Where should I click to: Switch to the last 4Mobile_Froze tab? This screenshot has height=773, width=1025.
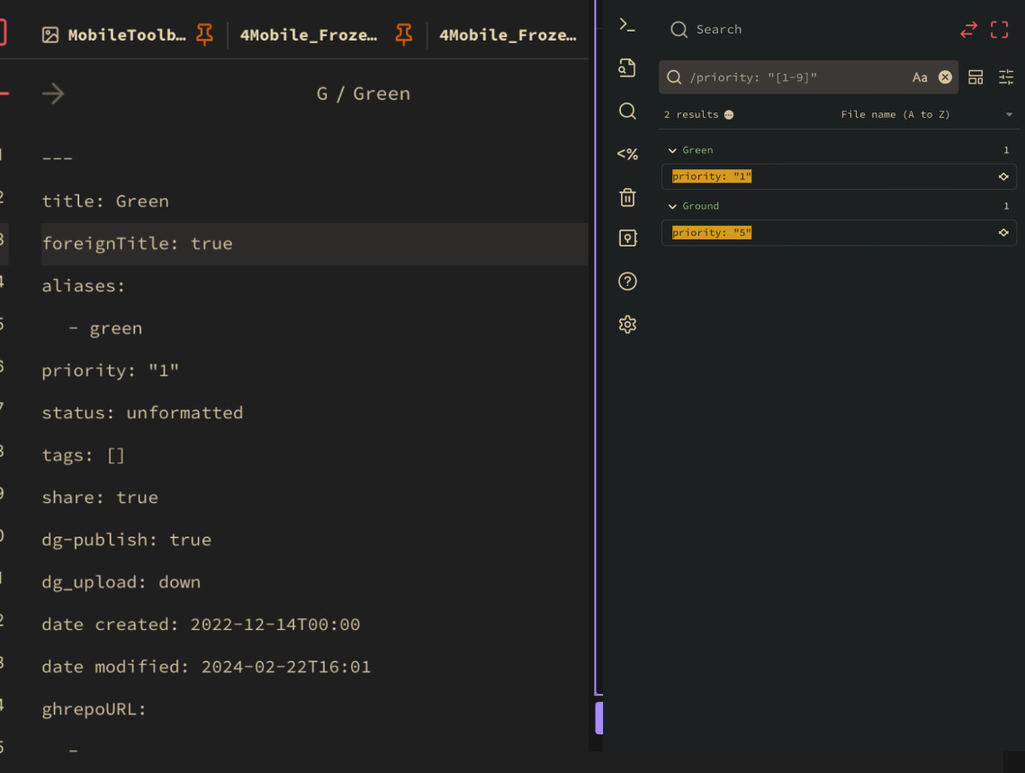[508, 34]
